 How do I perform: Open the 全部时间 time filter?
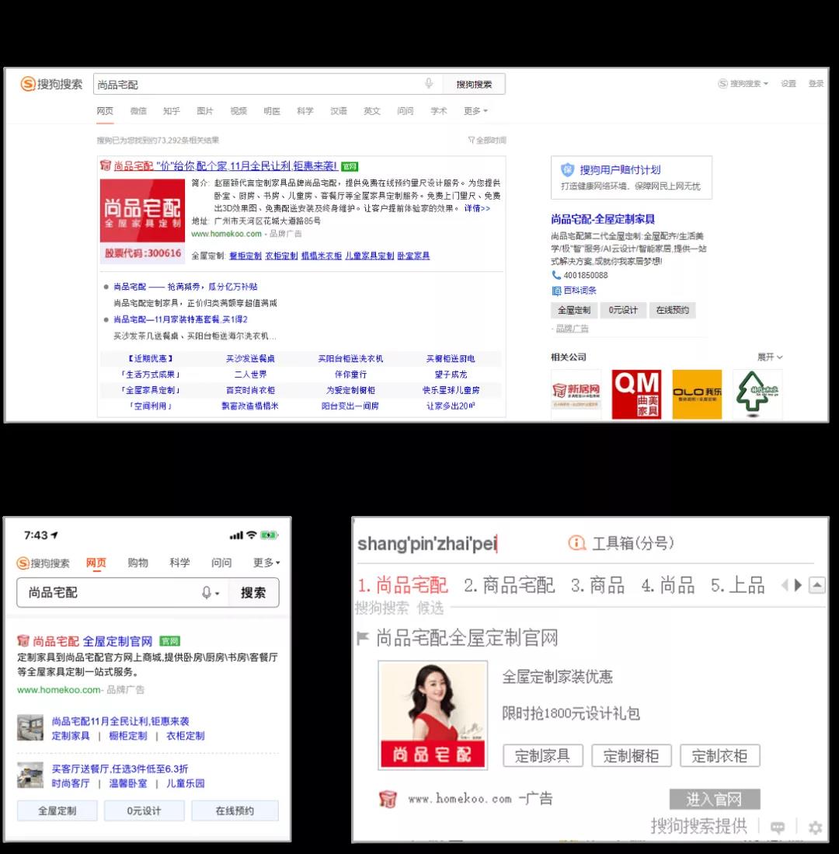click(x=487, y=140)
